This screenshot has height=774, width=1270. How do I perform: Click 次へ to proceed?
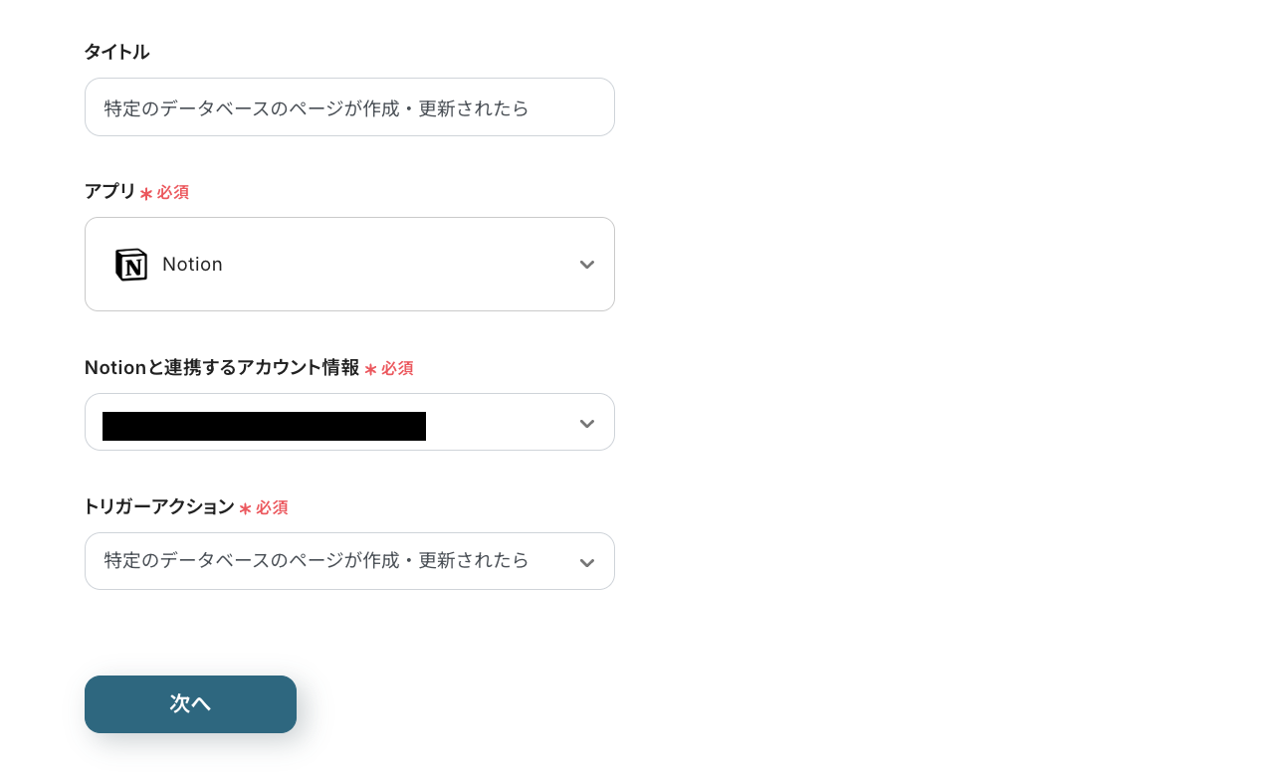click(190, 703)
